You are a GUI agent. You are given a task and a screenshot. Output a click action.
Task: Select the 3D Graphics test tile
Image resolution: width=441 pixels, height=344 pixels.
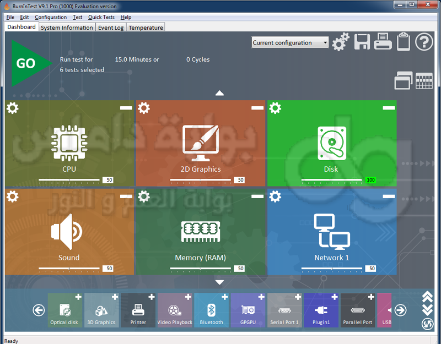[x=101, y=310]
